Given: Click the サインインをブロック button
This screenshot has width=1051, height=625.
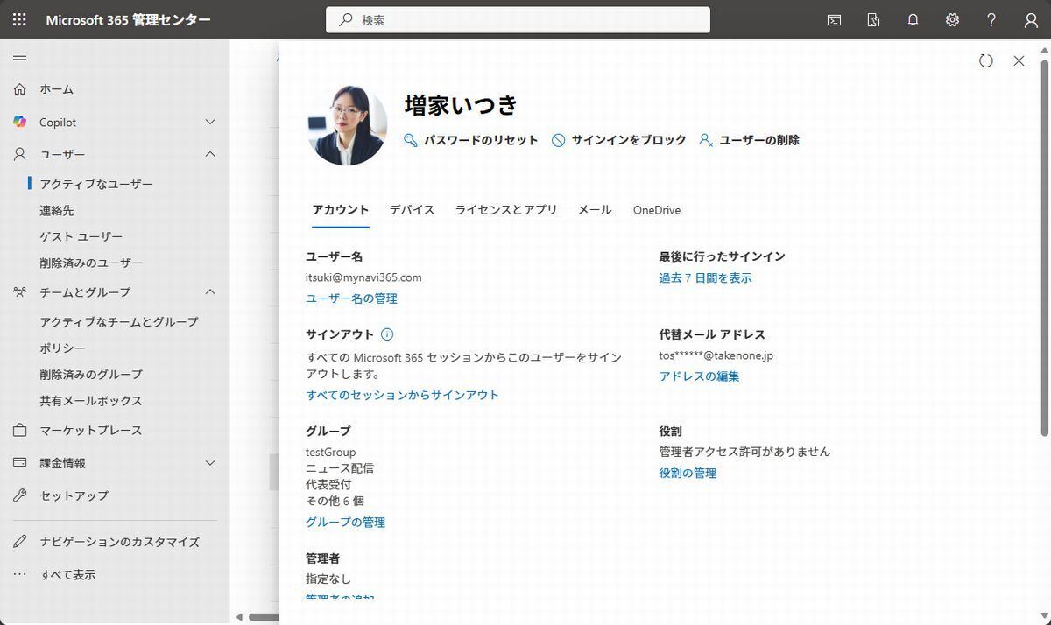Looking at the screenshot, I should coord(618,140).
